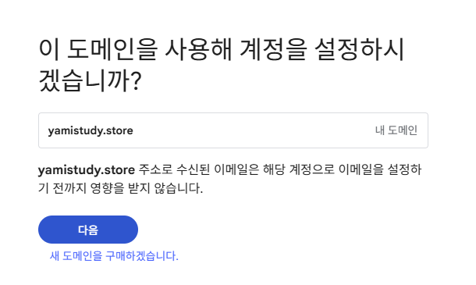The image size is (476, 285).
Task: Click the sentence 기 전까지 영향을 받지 않습니다
Action: [x=120, y=188]
